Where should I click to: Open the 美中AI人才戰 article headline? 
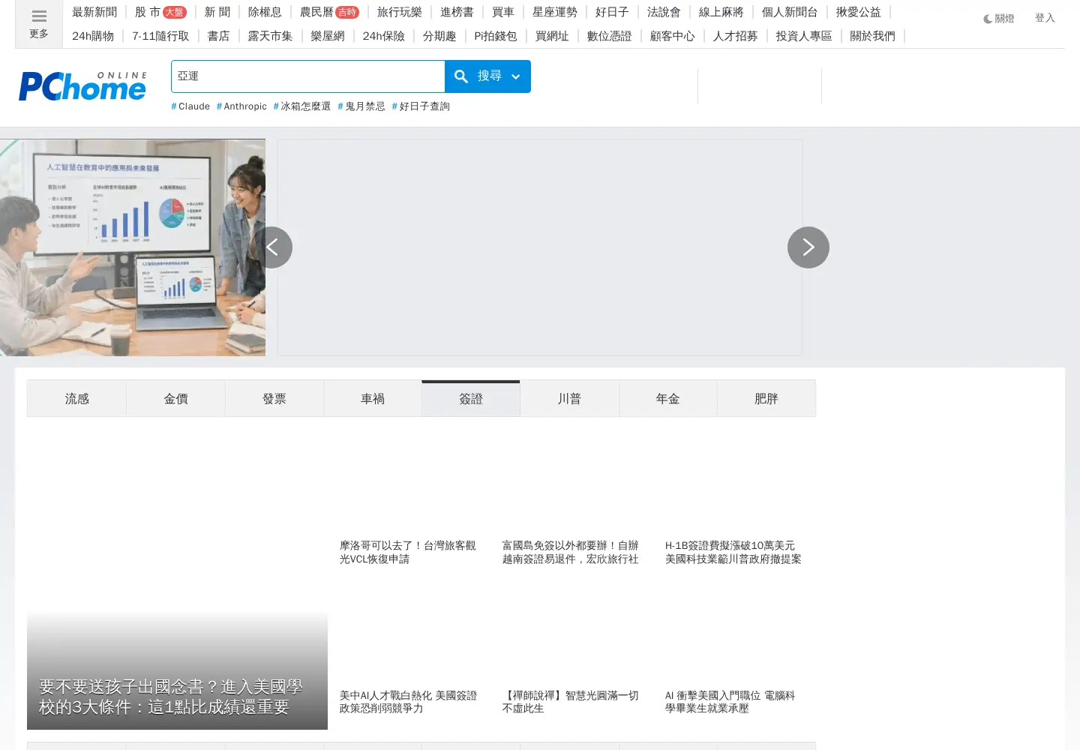[408, 702]
